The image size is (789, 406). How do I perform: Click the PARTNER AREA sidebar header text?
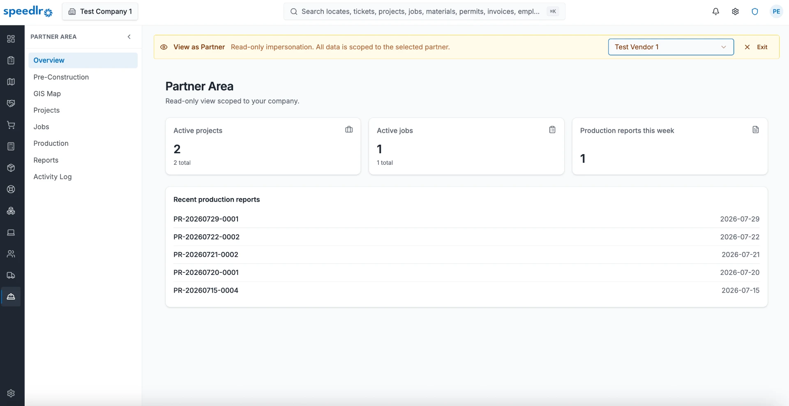pyautogui.click(x=53, y=37)
